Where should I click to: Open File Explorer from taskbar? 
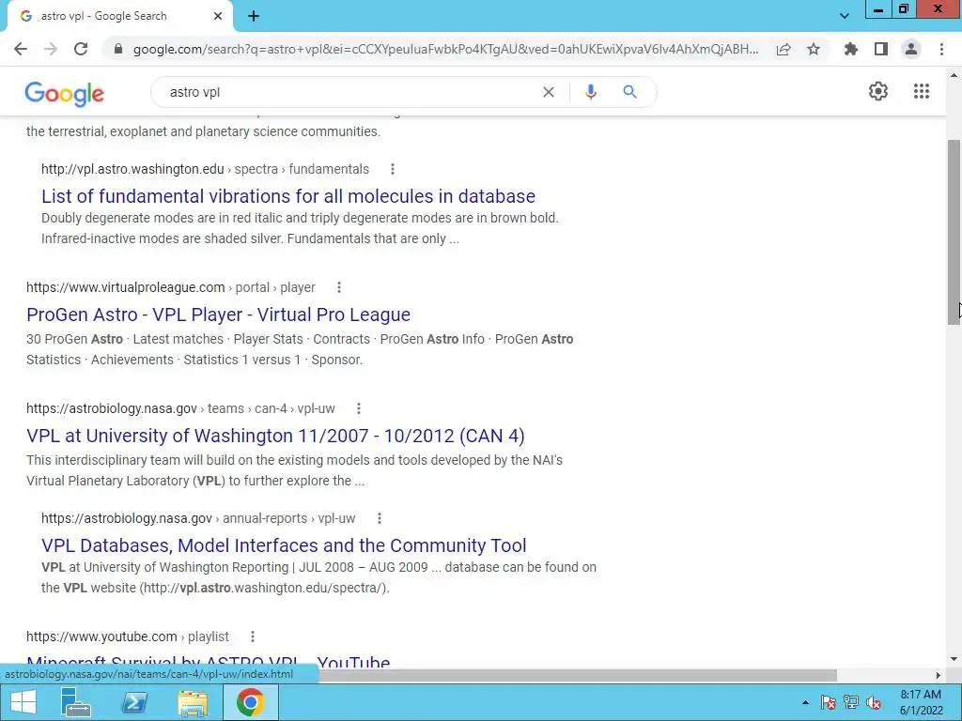tap(193, 702)
